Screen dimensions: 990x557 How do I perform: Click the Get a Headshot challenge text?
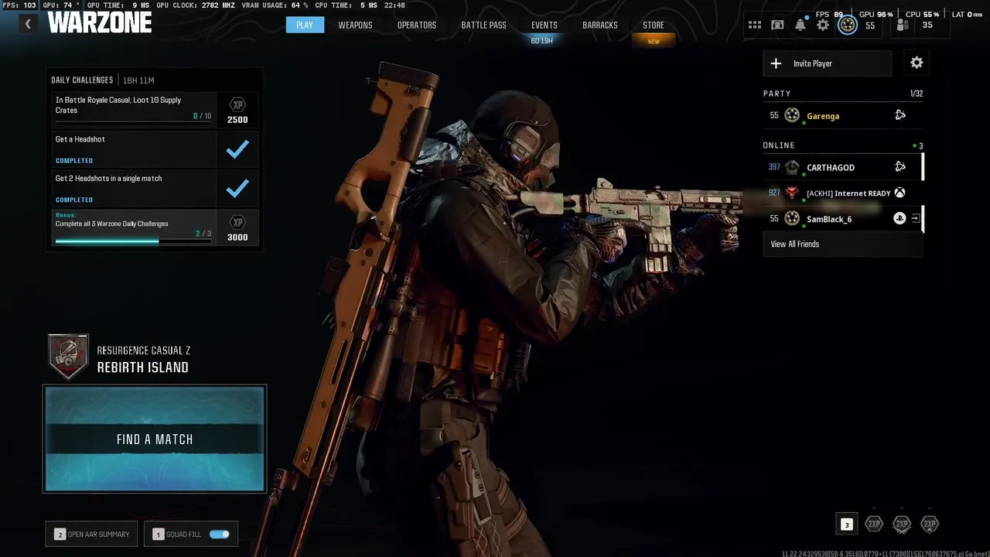[80, 139]
